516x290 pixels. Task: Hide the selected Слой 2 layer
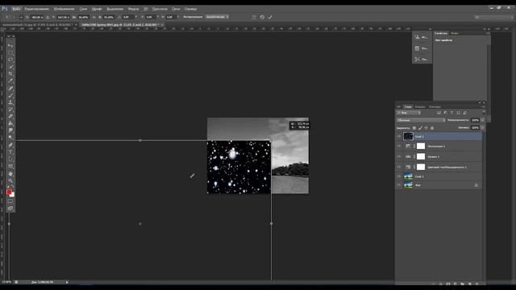point(399,136)
